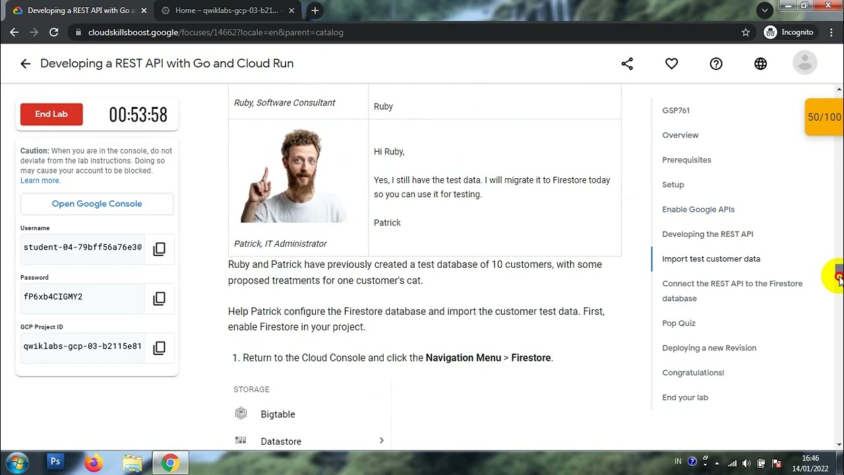Screen dimensions: 844x475
Task: Open the user profile avatar
Action: pos(804,63)
